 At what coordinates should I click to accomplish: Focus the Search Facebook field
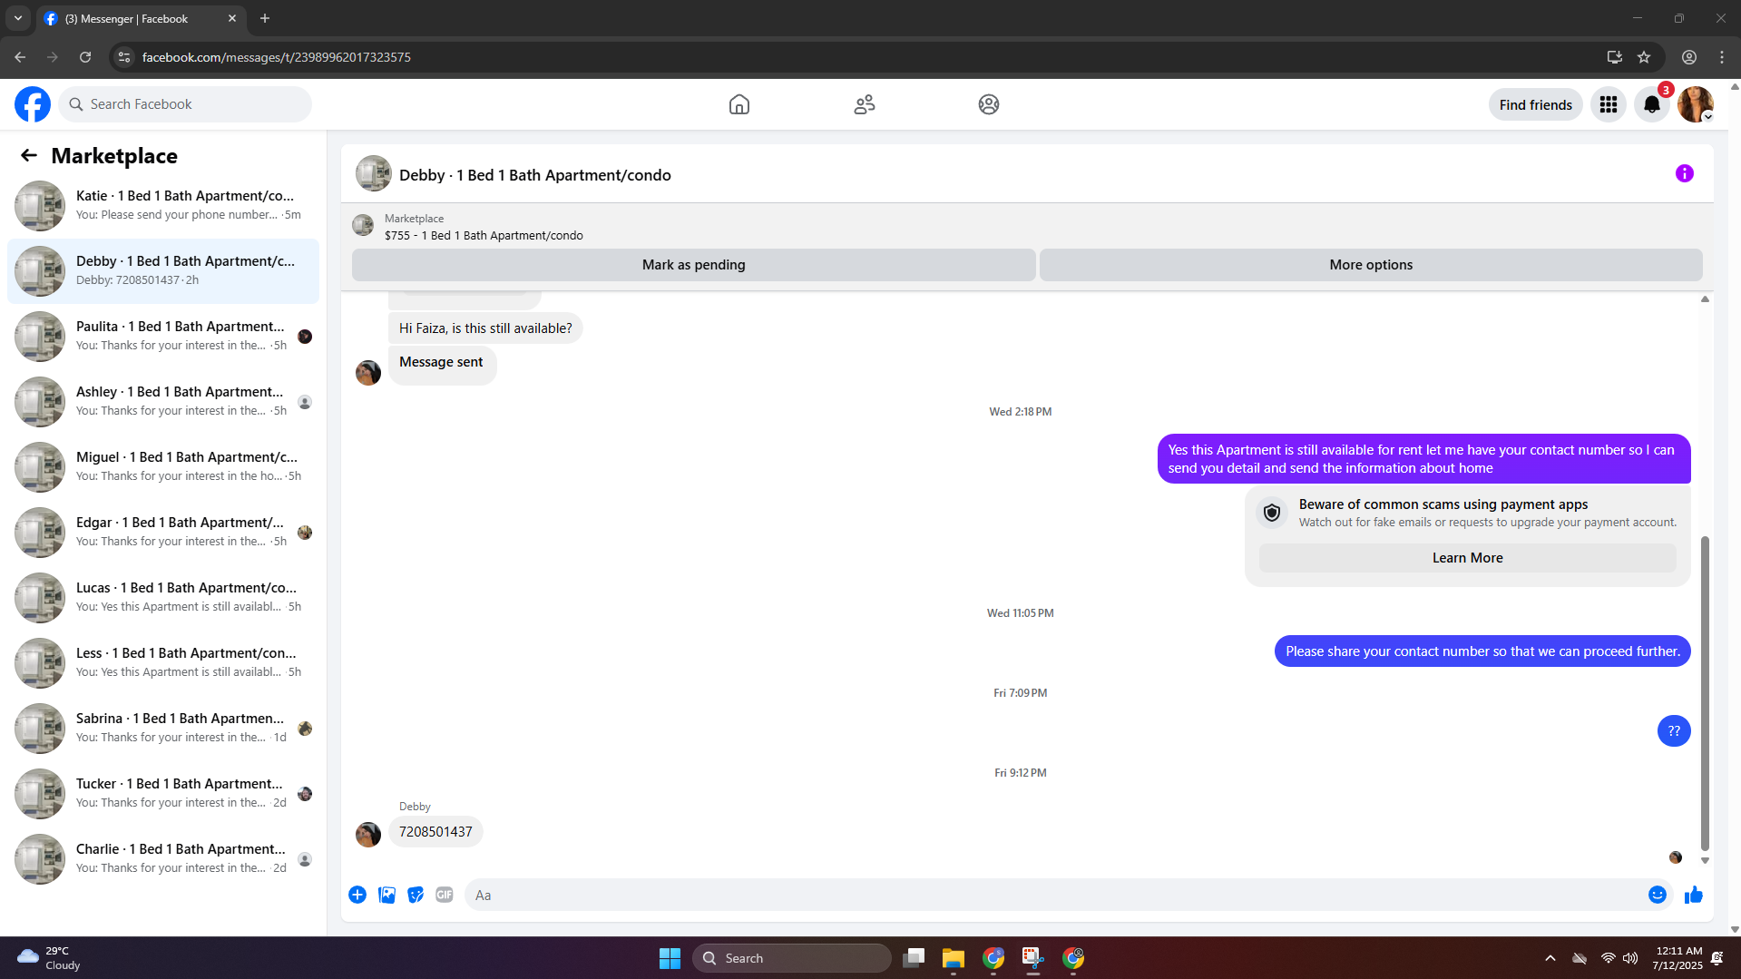(x=185, y=104)
